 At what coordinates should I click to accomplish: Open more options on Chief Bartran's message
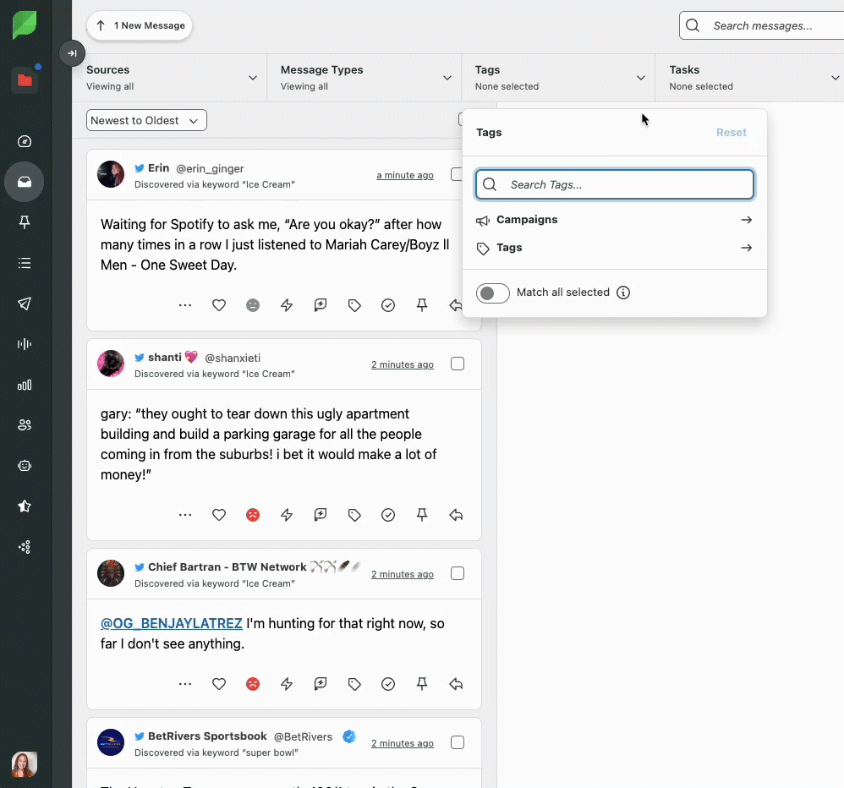pos(185,684)
